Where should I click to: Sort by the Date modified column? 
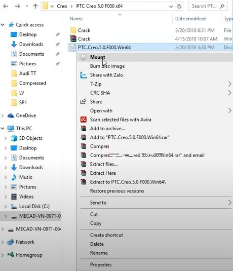point(190,19)
